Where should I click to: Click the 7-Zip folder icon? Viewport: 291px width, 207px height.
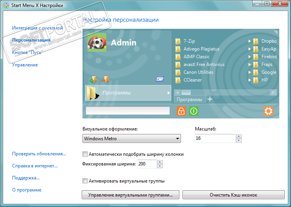(178, 41)
